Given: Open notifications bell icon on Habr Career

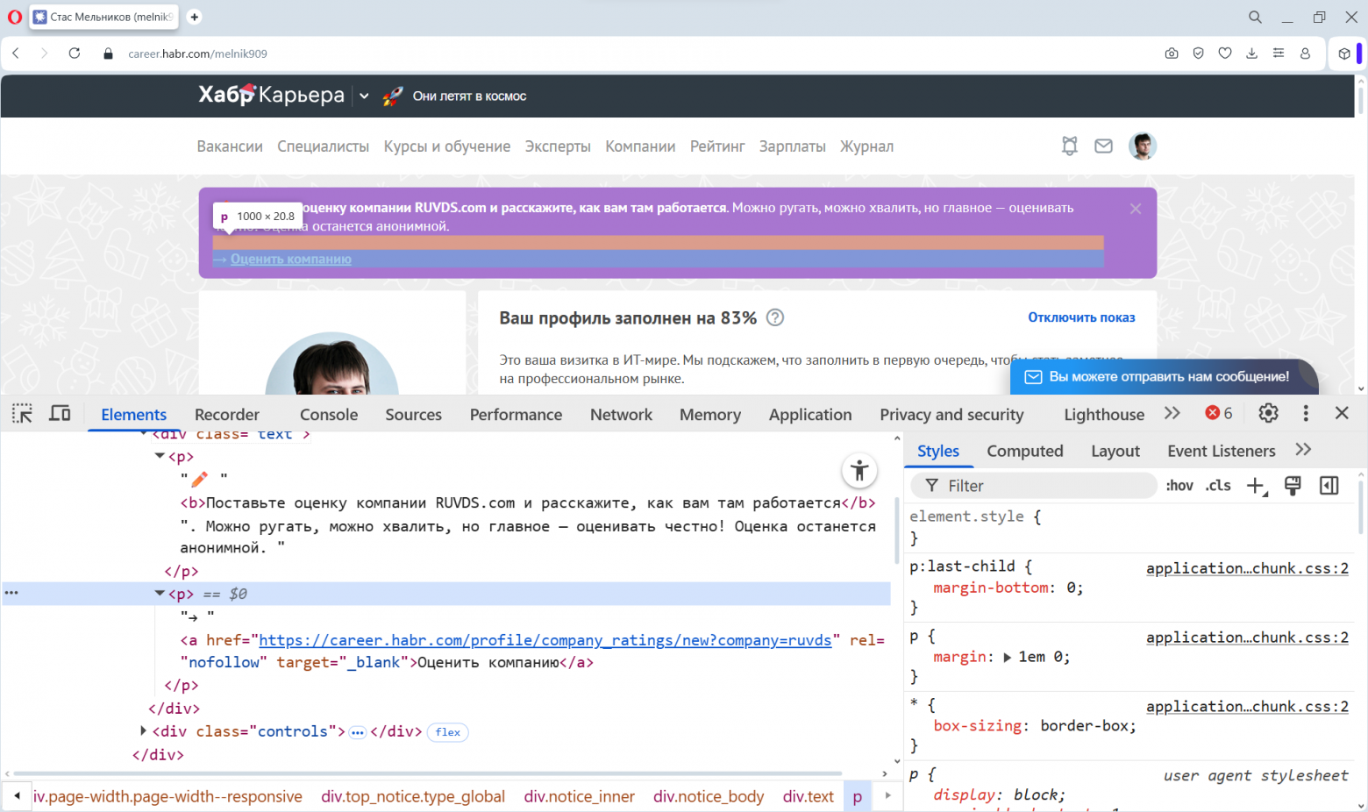Looking at the screenshot, I should [1070, 146].
